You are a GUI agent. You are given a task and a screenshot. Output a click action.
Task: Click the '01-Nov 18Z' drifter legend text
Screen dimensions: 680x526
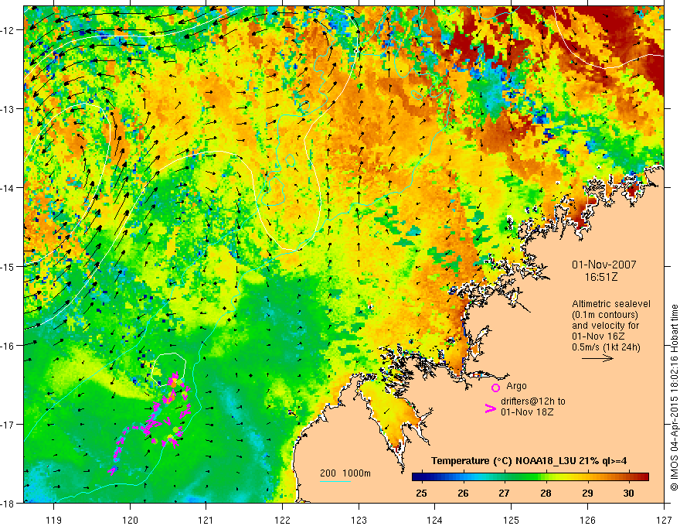click(x=527, y=412)
